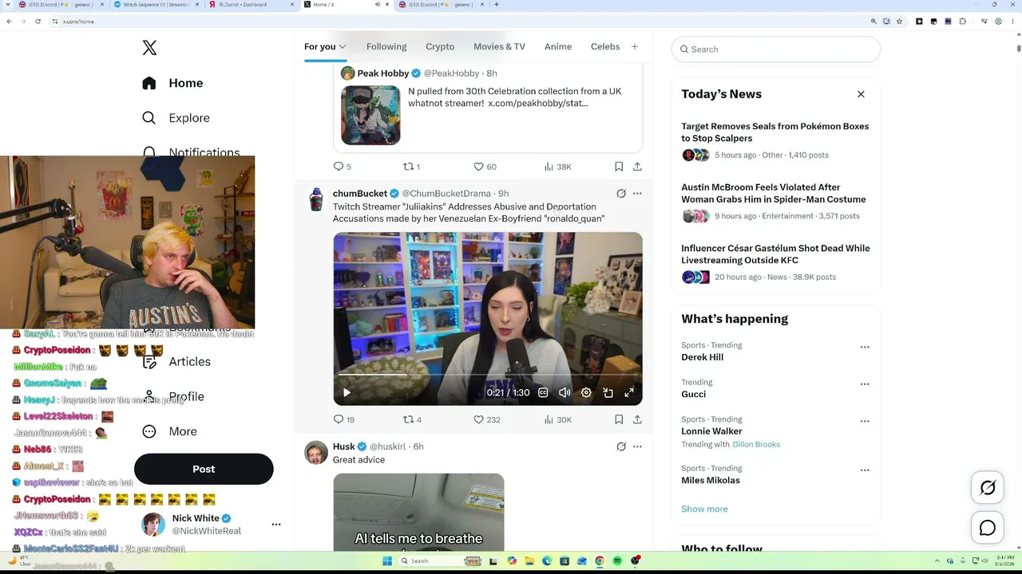Play the Juliakins video
Image resolution: width=1022 pixels, height=574 pixels.
click(347, 392)
